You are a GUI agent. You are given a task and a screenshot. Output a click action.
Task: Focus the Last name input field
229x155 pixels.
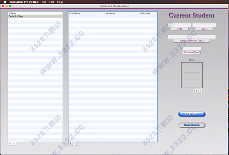[x=204, y=25]
